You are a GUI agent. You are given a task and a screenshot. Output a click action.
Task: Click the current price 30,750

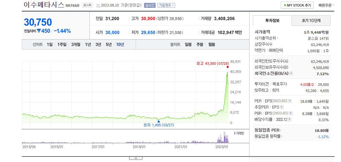[x=38, y=22]
